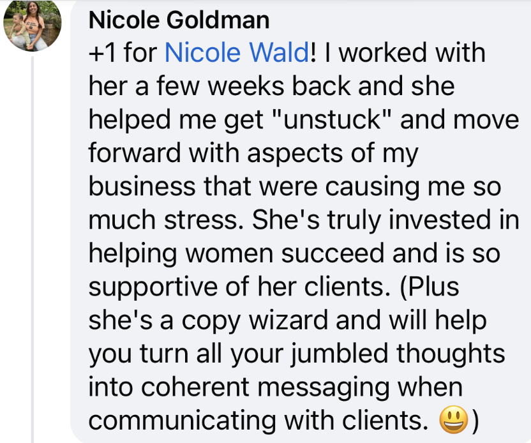Click the word "supportive" in the comment
Image resolution: width=531 pixels, height=443 pixels.
click(x=153, y=287)
